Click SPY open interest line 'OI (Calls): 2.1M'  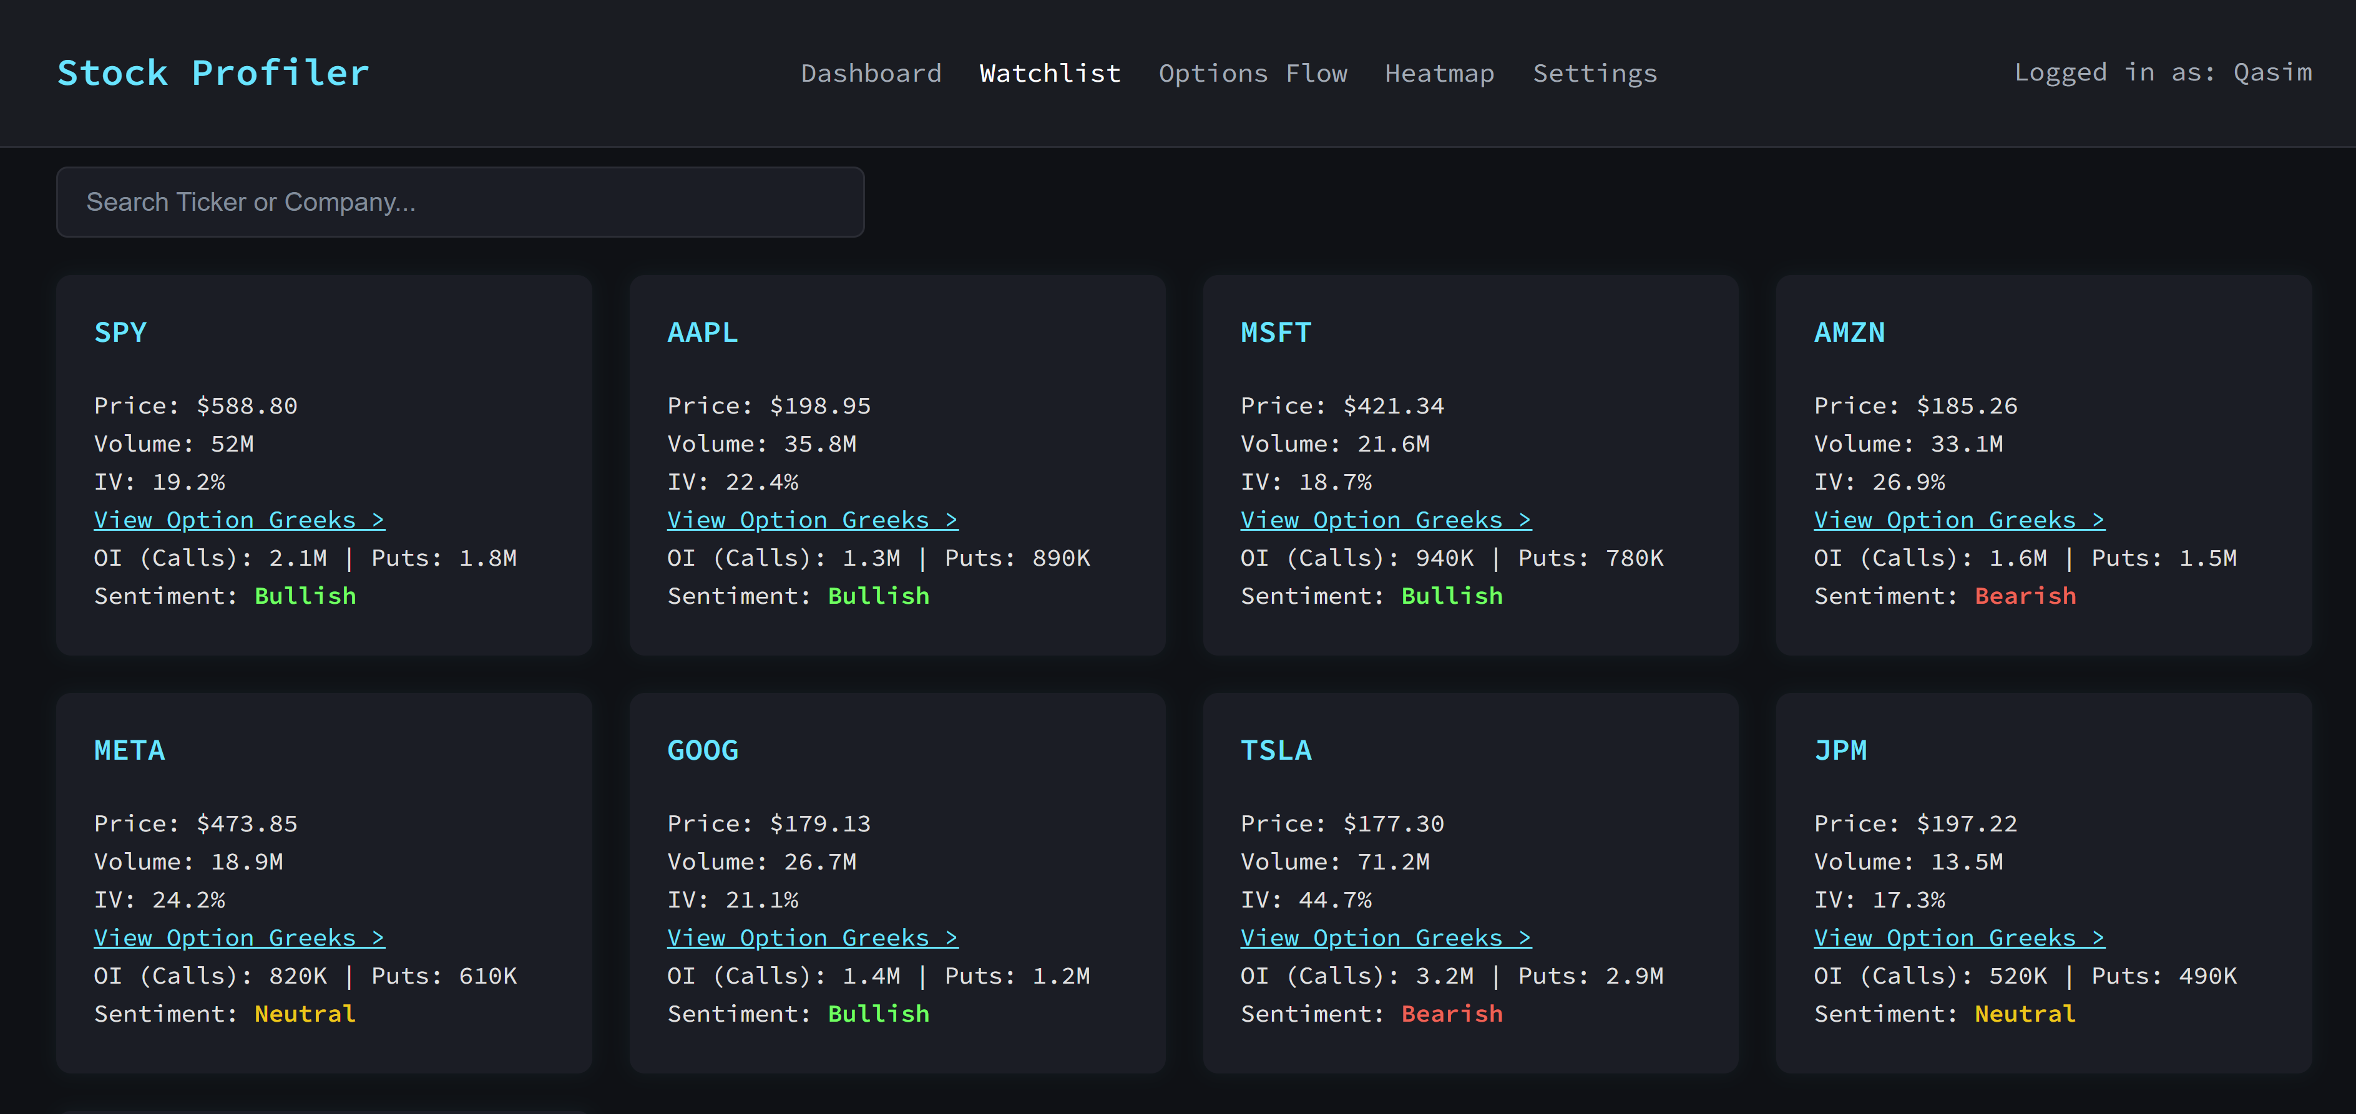click(305, 558)
